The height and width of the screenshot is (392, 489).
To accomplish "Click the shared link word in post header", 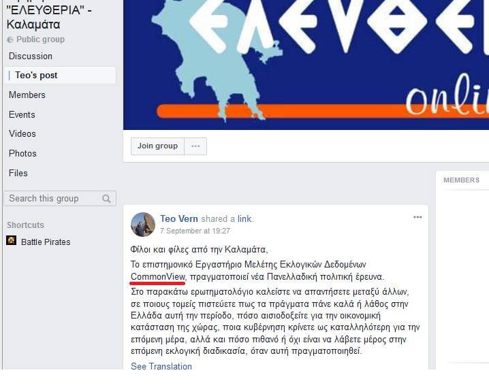I will click(245, 218).
